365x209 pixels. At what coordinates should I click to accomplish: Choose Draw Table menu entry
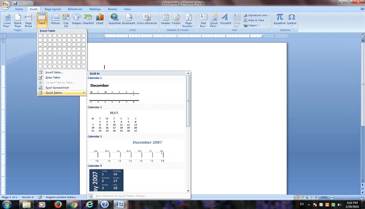(x=62, y=78)
